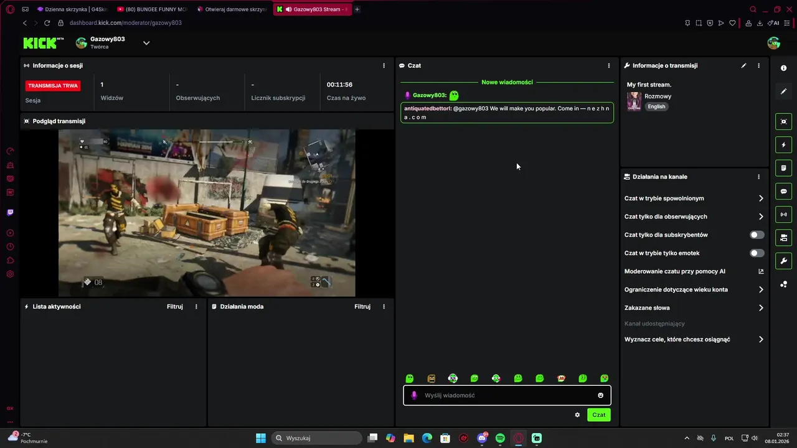This screenshot has width=797, height=448.
Task: Click the pencil button in right sidebar
Action: click(x=783, y=91)
